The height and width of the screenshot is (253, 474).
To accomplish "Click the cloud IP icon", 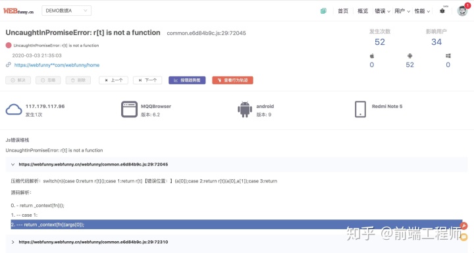I will pyautogui.click(x=14, y=109).
